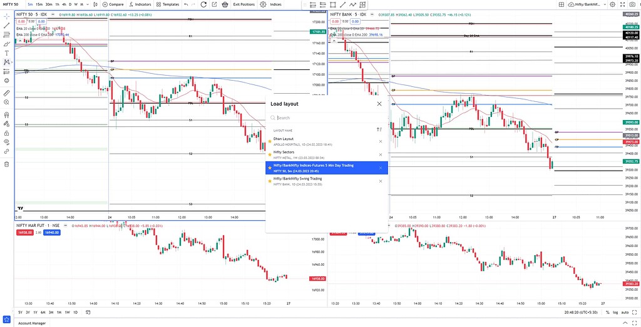Open the Nifty/BankNif... saved layout dropdown
Image resolution: width=641 pixels, height=327 pixels.
coord(588,4)
